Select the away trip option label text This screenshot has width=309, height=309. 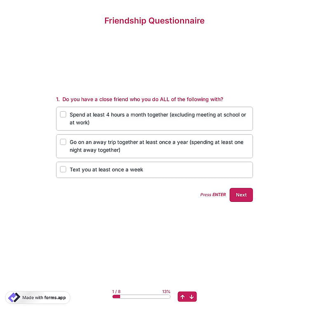tap(157, 146)
